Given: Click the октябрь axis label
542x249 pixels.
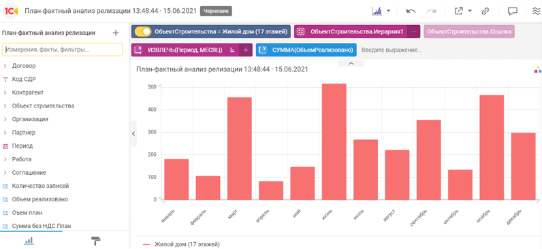Looking at the screenshot, I should click(450, 217).
